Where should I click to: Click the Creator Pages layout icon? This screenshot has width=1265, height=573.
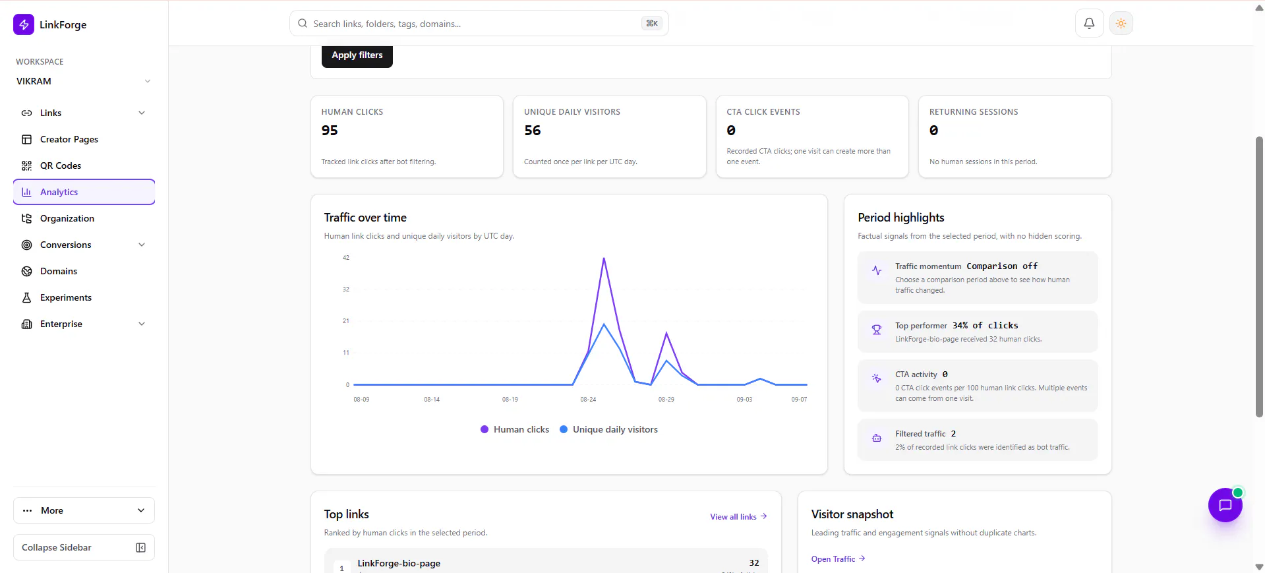[x=26, y=139]
